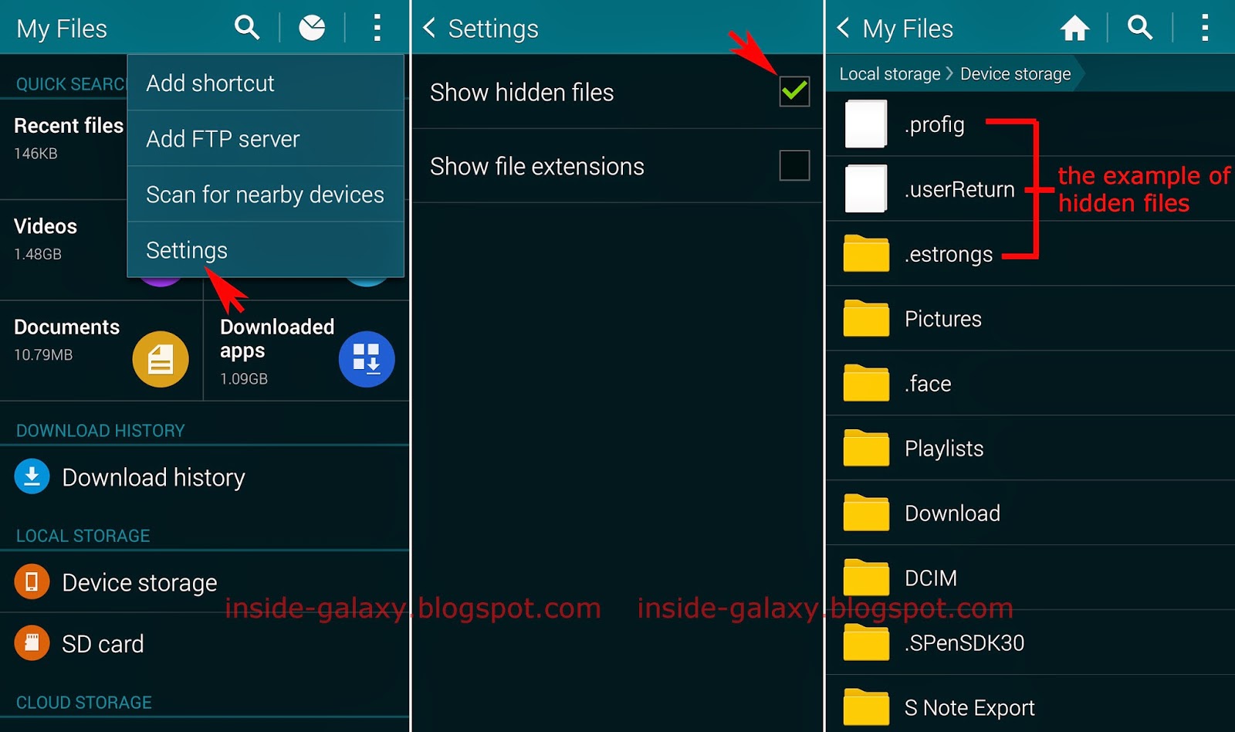Open the .SPenSDK30 folder icon

point(866,642)
